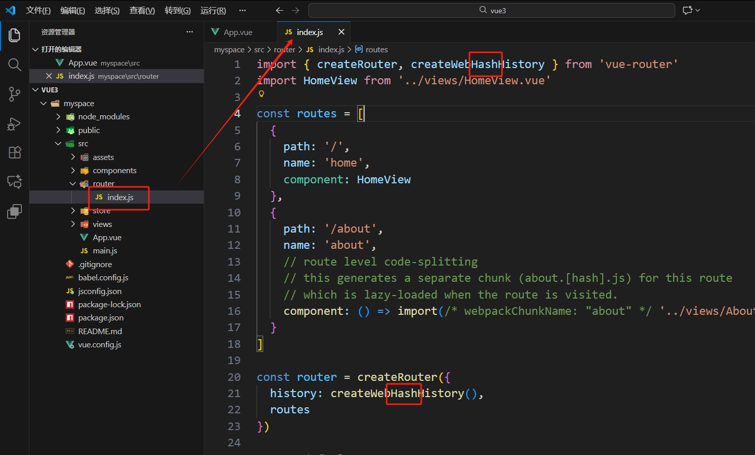The width and height of the screenshot is (755, 455).
Task: Click the routes breadcrumb item
Action: (376, 50)
